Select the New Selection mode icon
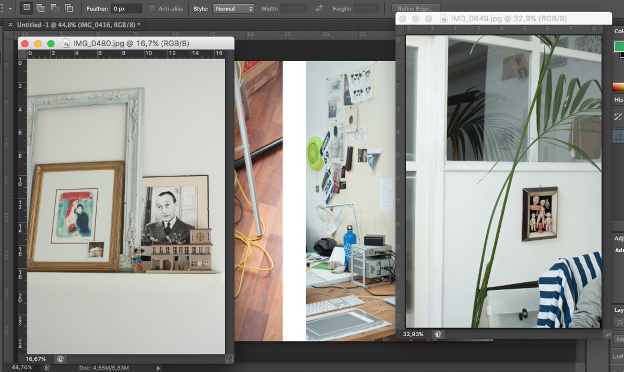The height and width of the screenshot is (372, 624). [x=27, y=8]
